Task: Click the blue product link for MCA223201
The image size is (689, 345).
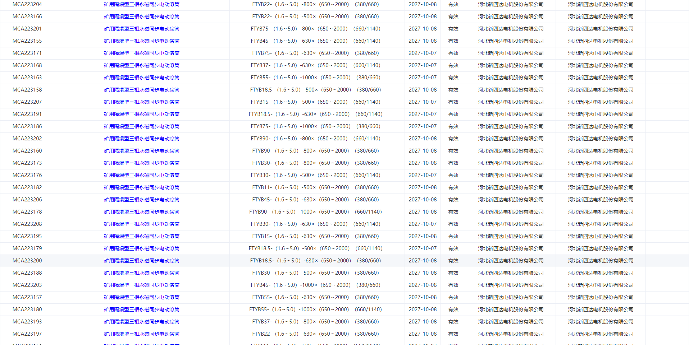Action: click(141, 29)
